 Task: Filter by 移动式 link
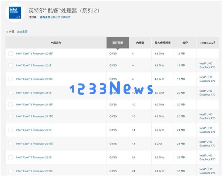[66, 17]
